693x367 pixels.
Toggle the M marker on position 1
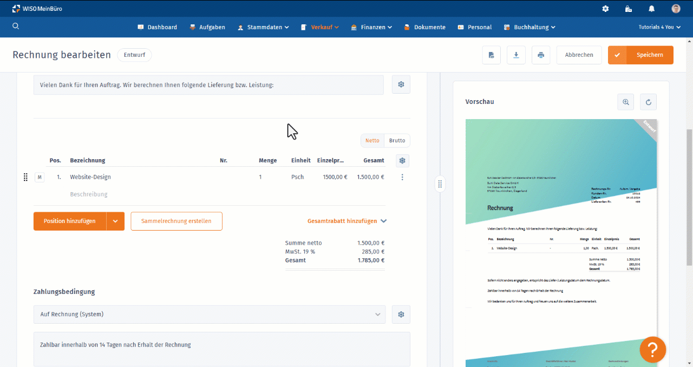[40, 177]
